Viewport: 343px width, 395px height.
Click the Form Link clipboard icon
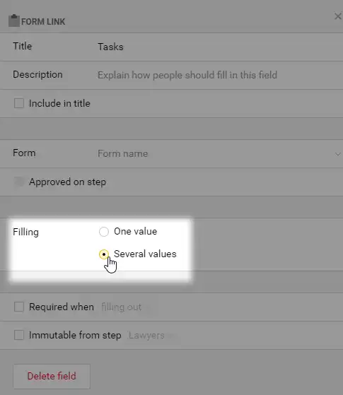click(14, 20)
